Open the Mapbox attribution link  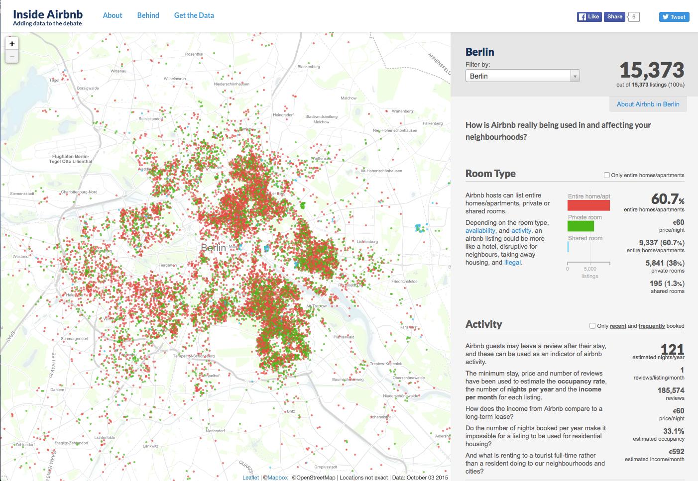point(278,478)
